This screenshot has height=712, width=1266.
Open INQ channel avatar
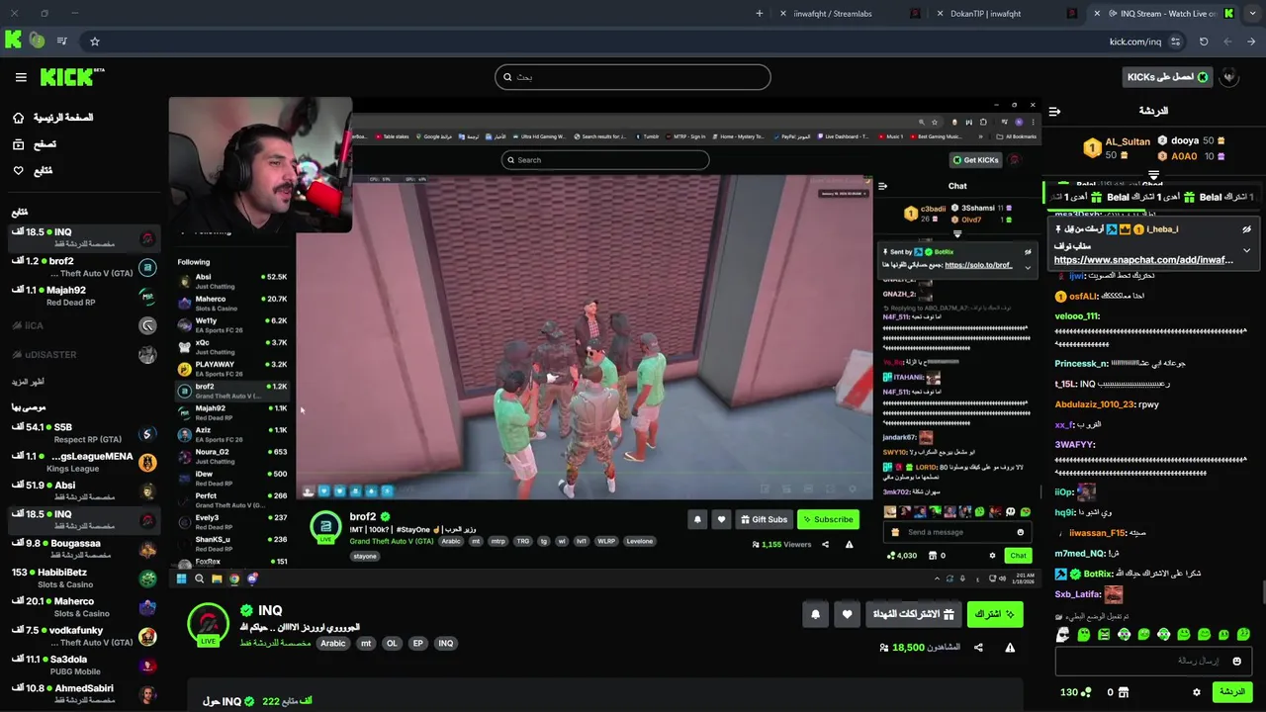click(208, 623)
